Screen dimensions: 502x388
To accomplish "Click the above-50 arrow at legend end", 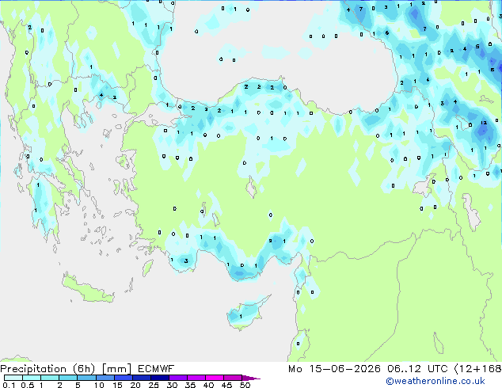I will (x=251, y=378).
